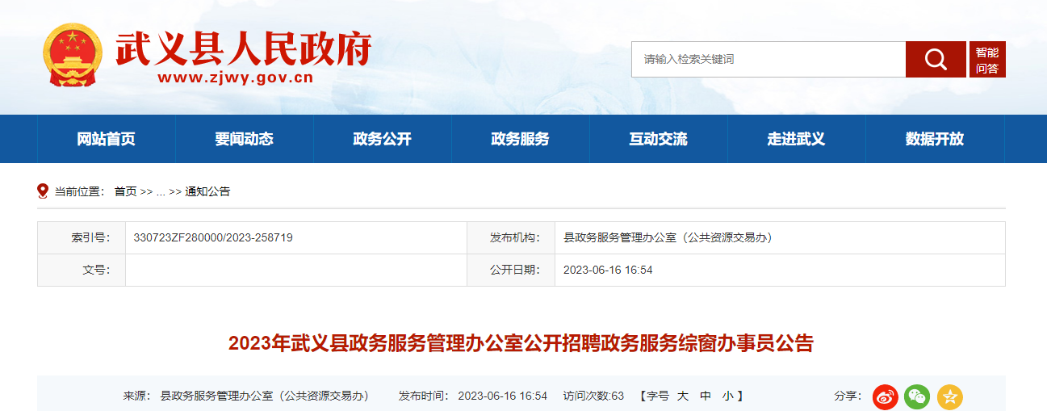
Task: Click the national emblem logo
Action: click(73, 55)
